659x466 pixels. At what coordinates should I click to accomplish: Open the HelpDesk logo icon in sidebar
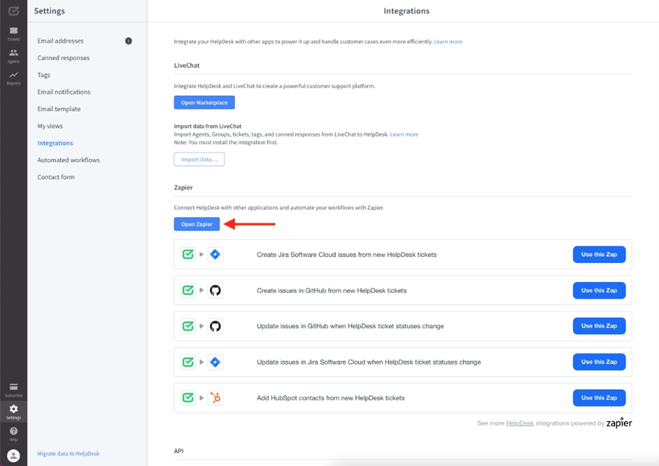pos(14,11)
